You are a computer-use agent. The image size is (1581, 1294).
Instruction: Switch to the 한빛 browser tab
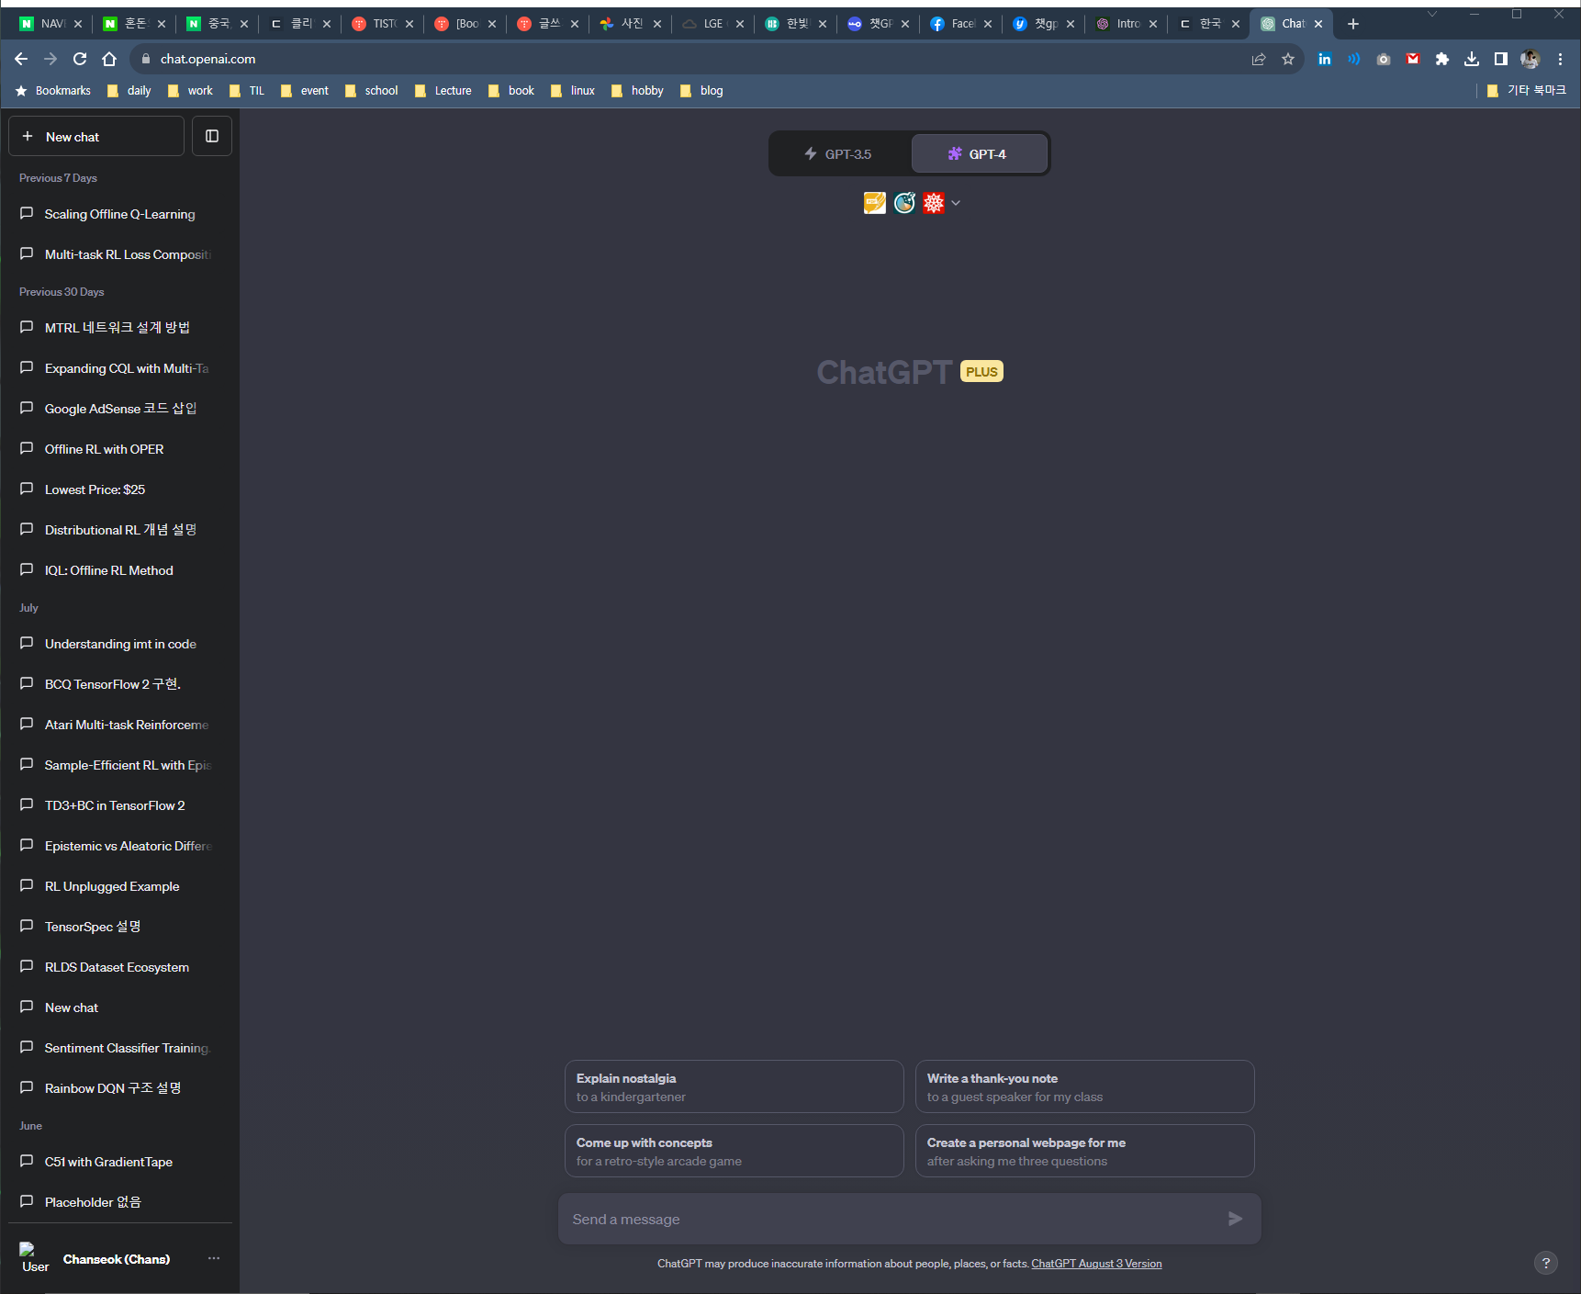click(x=796, y=24)
